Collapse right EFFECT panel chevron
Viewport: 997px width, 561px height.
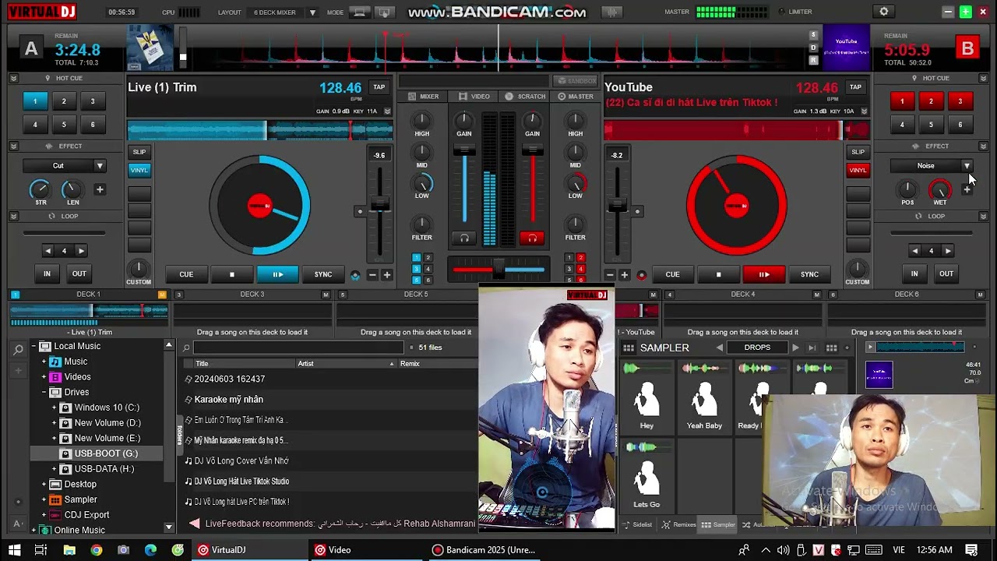[x=984, y=146]
